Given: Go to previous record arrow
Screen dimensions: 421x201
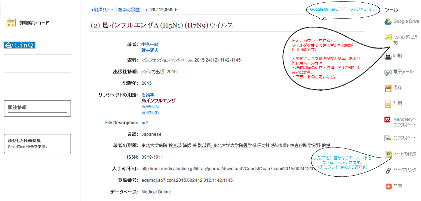Looking at the screenshot, I should 147,10.
